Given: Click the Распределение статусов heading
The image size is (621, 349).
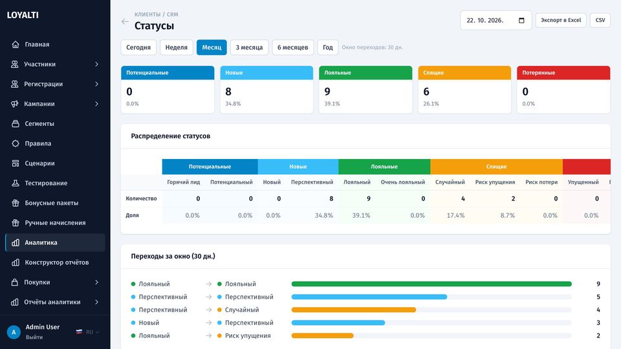Looking at the screenshot, I should (171, 136).
